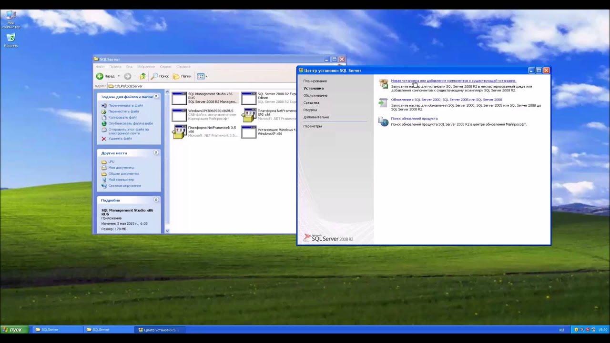Click the green Back arrow in Explorer
610x343 pixels.
pos(100,76)
